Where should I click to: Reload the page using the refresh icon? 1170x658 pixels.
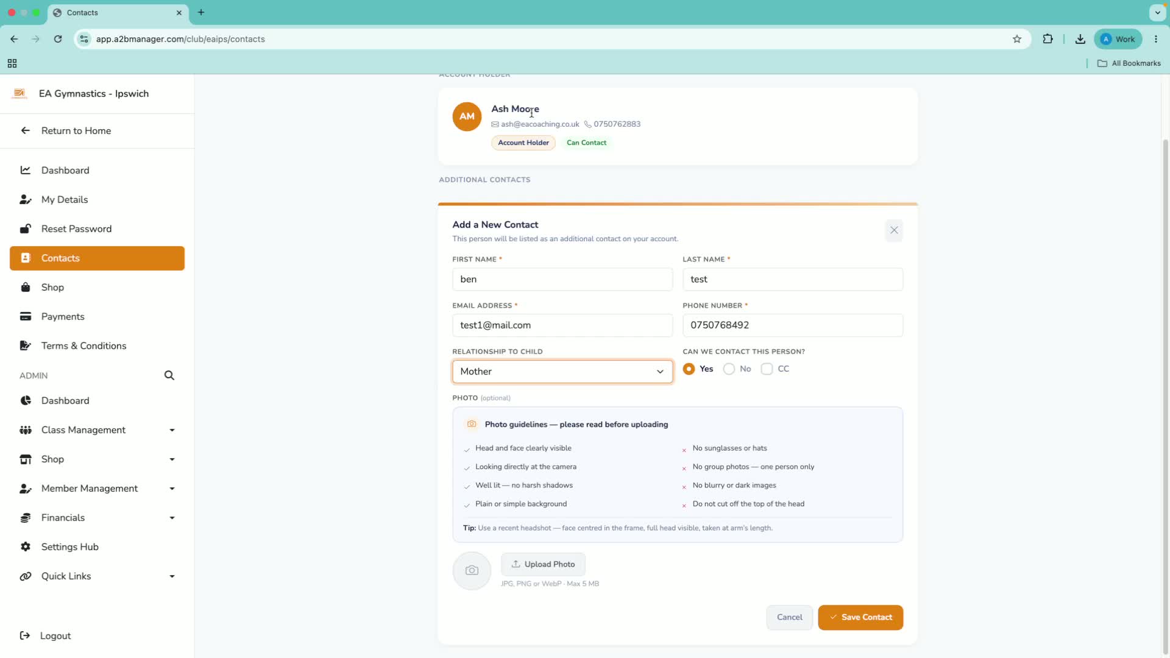(x=58, y=39)
